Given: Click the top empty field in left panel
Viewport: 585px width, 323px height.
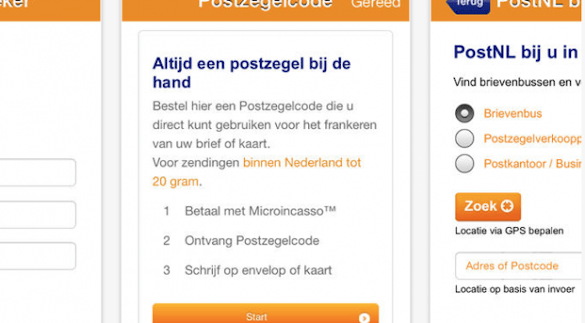Looking at the screenshot, I should click(x=37, y=172).
